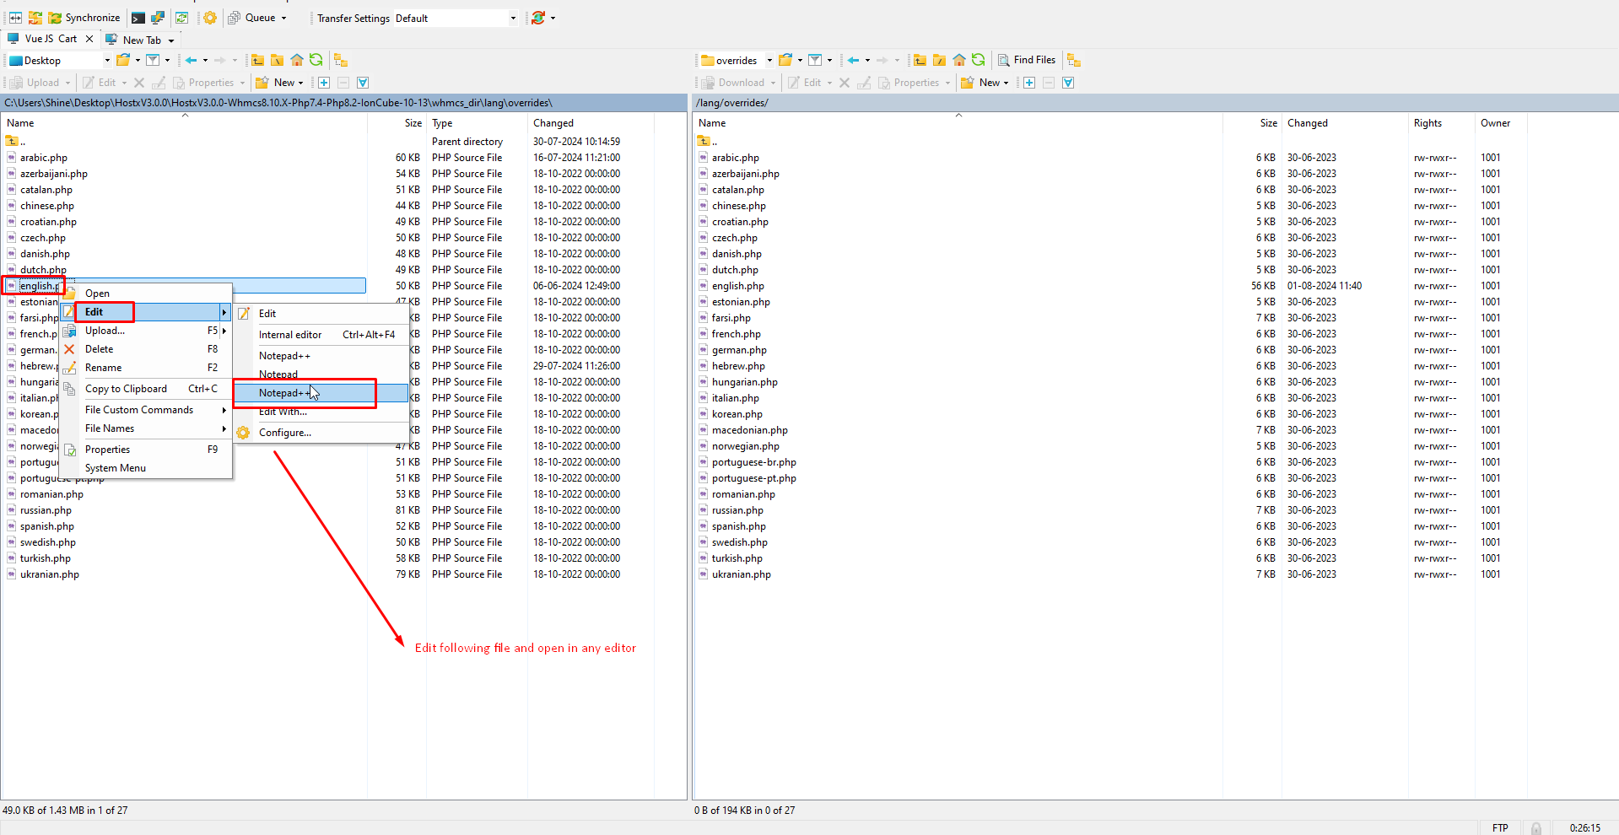This screenshot has width=1619, height=835.
Task: Open parent directory icon in the local panel toolbar
Action: [x=258, y=60]
